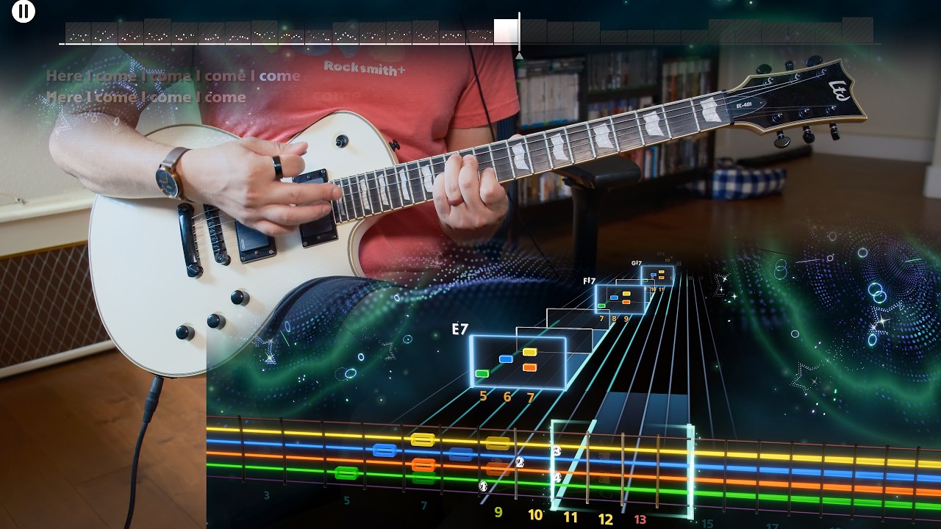Click finger marker 4 on the orange string
Viewport: 941px width, 529px height.
(x=557, y=478)
